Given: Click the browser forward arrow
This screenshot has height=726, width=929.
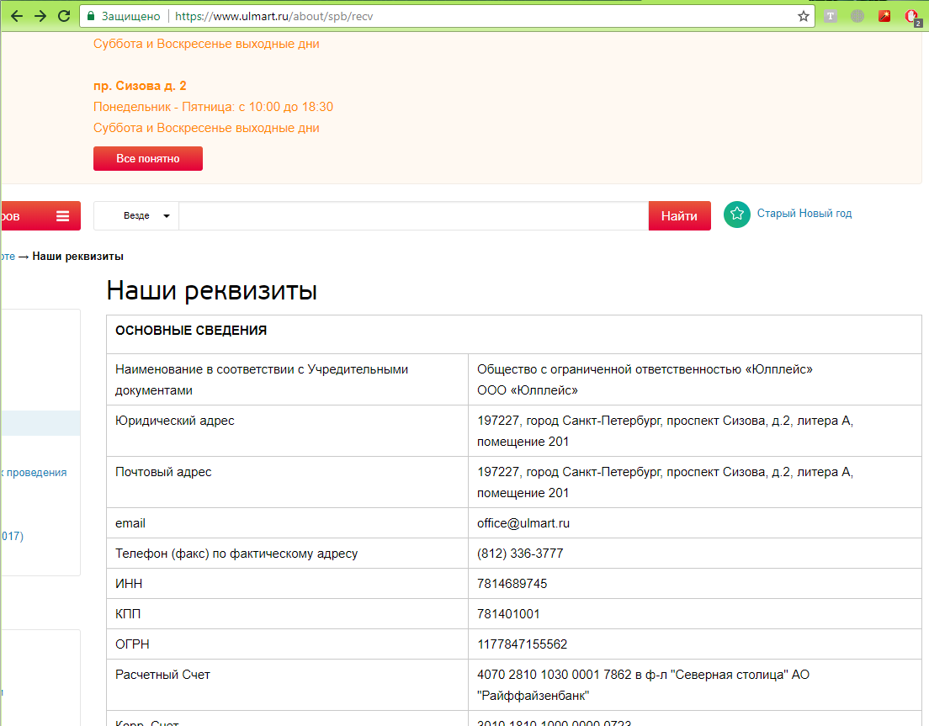Looking at the screenshot, I should tap(40, 16).
